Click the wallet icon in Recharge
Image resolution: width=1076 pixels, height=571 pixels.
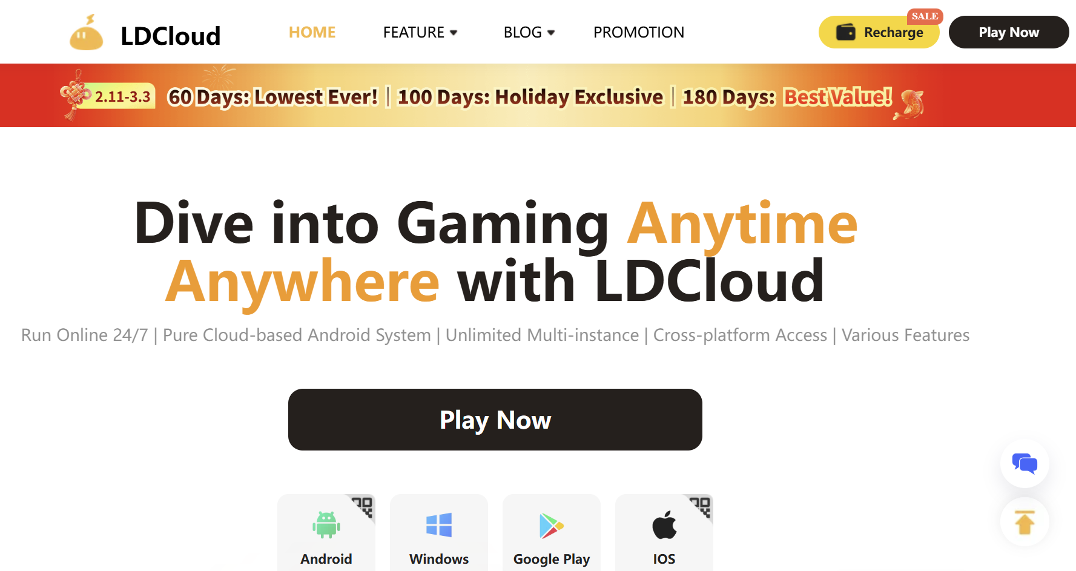846,32
